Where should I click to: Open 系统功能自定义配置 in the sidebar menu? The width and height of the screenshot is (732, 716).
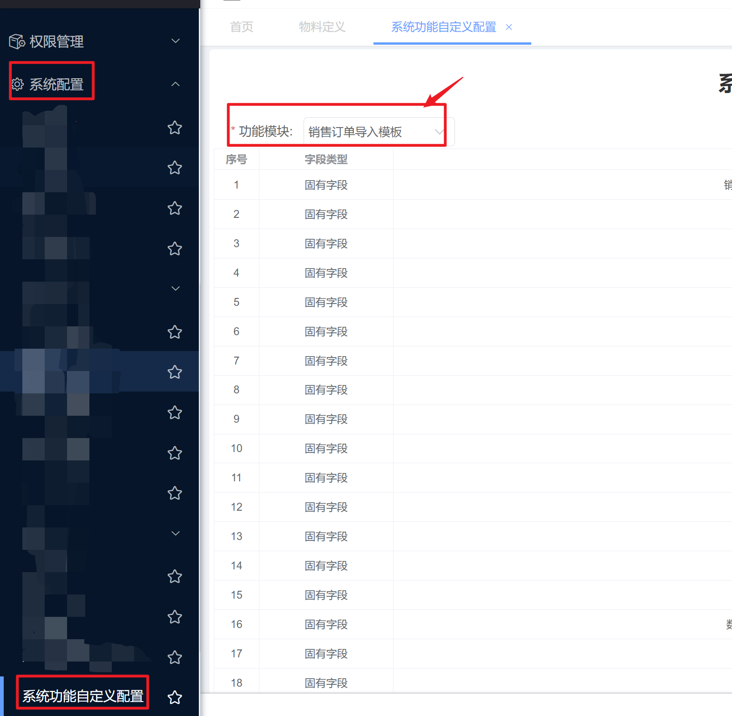pyautogui.click(x=83, y=696)
